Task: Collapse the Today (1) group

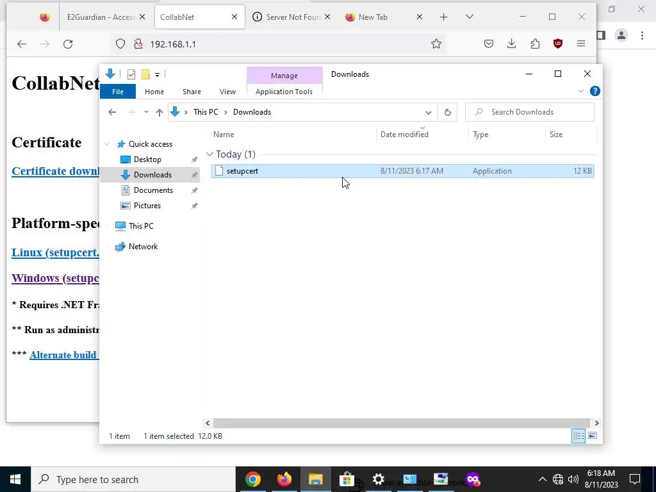Action: tap(209, 154)
